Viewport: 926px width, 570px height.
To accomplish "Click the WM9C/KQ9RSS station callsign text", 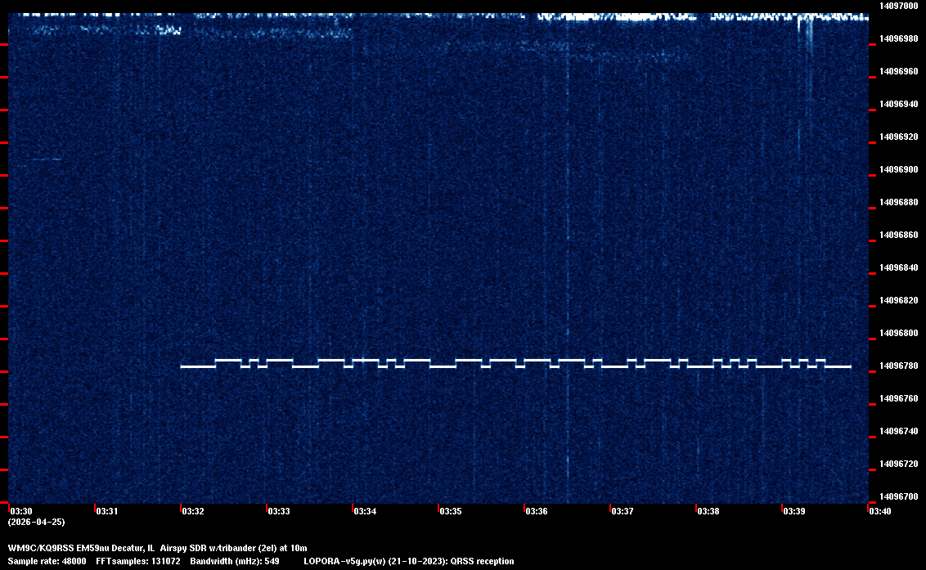I will point(40,548).
